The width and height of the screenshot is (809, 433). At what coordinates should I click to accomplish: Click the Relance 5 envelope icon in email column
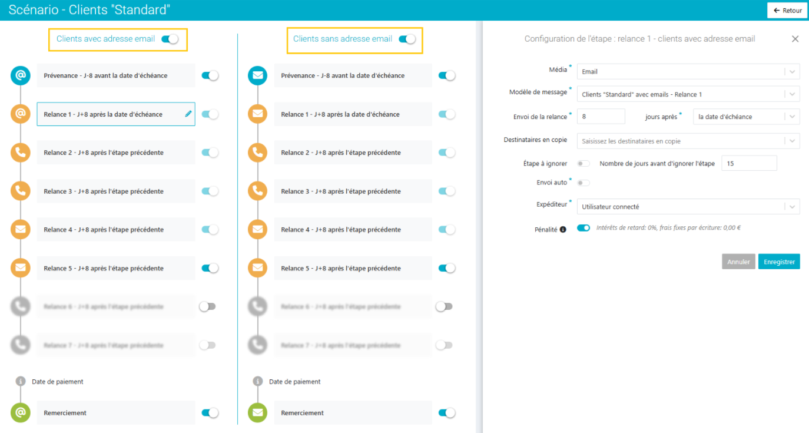21,268
